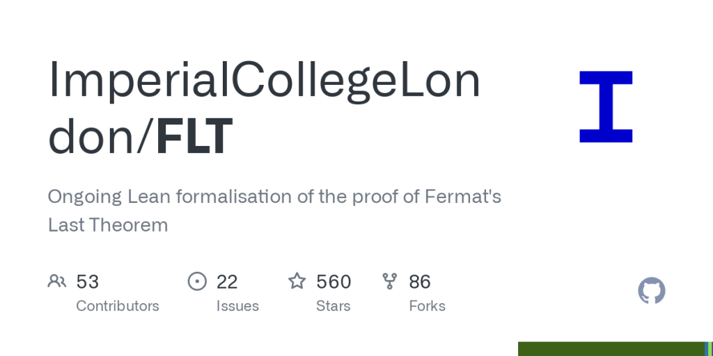Screen dimensions: 713x356
Task: Click the Contributors people icon
Action: click(57, 281)
